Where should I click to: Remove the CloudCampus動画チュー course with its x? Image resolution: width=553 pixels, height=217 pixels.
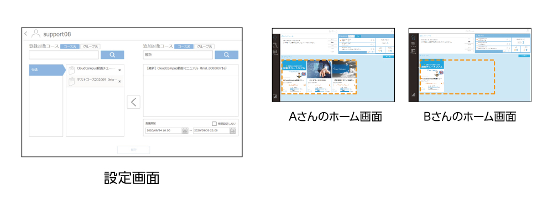coord(119,70)
